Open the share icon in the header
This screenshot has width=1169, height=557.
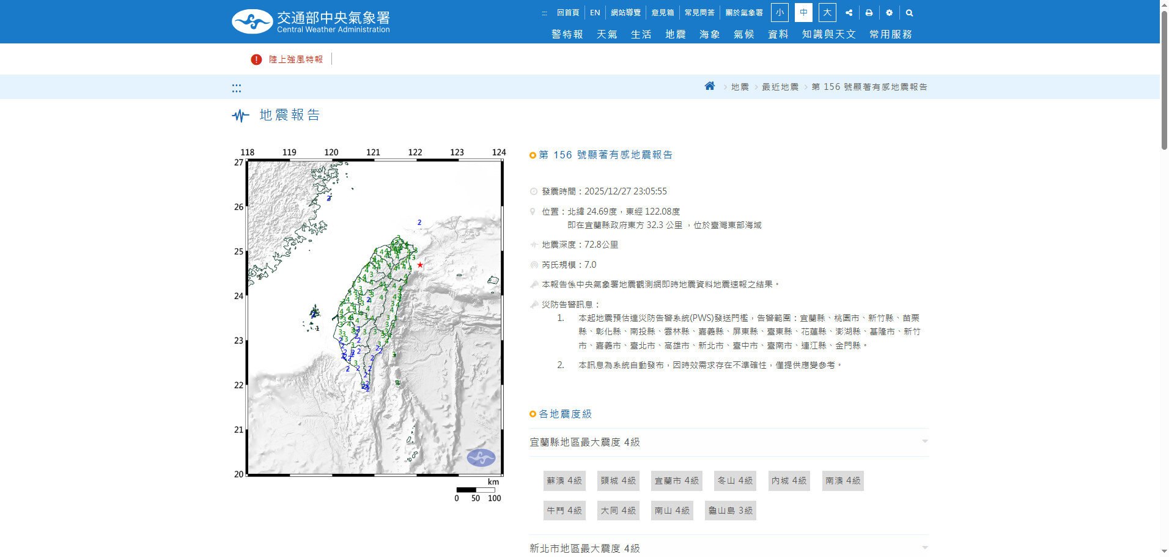point(849,12)
